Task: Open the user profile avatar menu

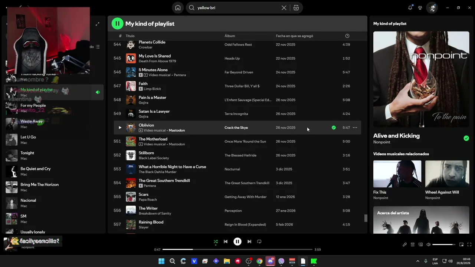Action: click(432, 7)
